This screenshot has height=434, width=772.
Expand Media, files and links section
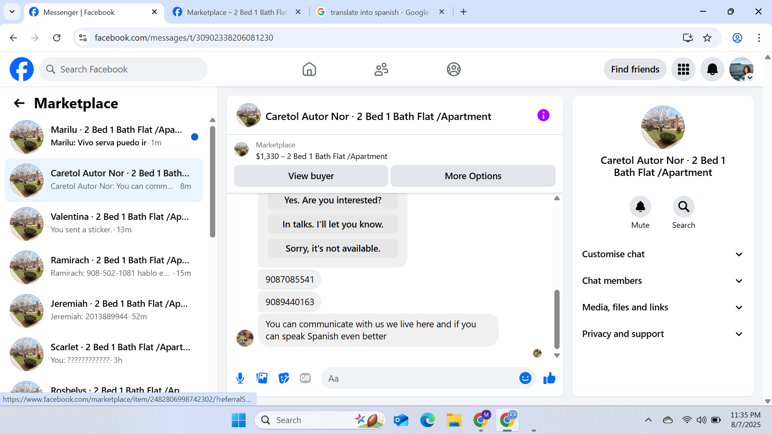(x=663, y=308)
